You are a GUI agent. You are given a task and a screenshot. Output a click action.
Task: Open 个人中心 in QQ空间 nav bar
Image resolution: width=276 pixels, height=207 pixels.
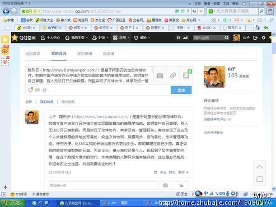50,37
